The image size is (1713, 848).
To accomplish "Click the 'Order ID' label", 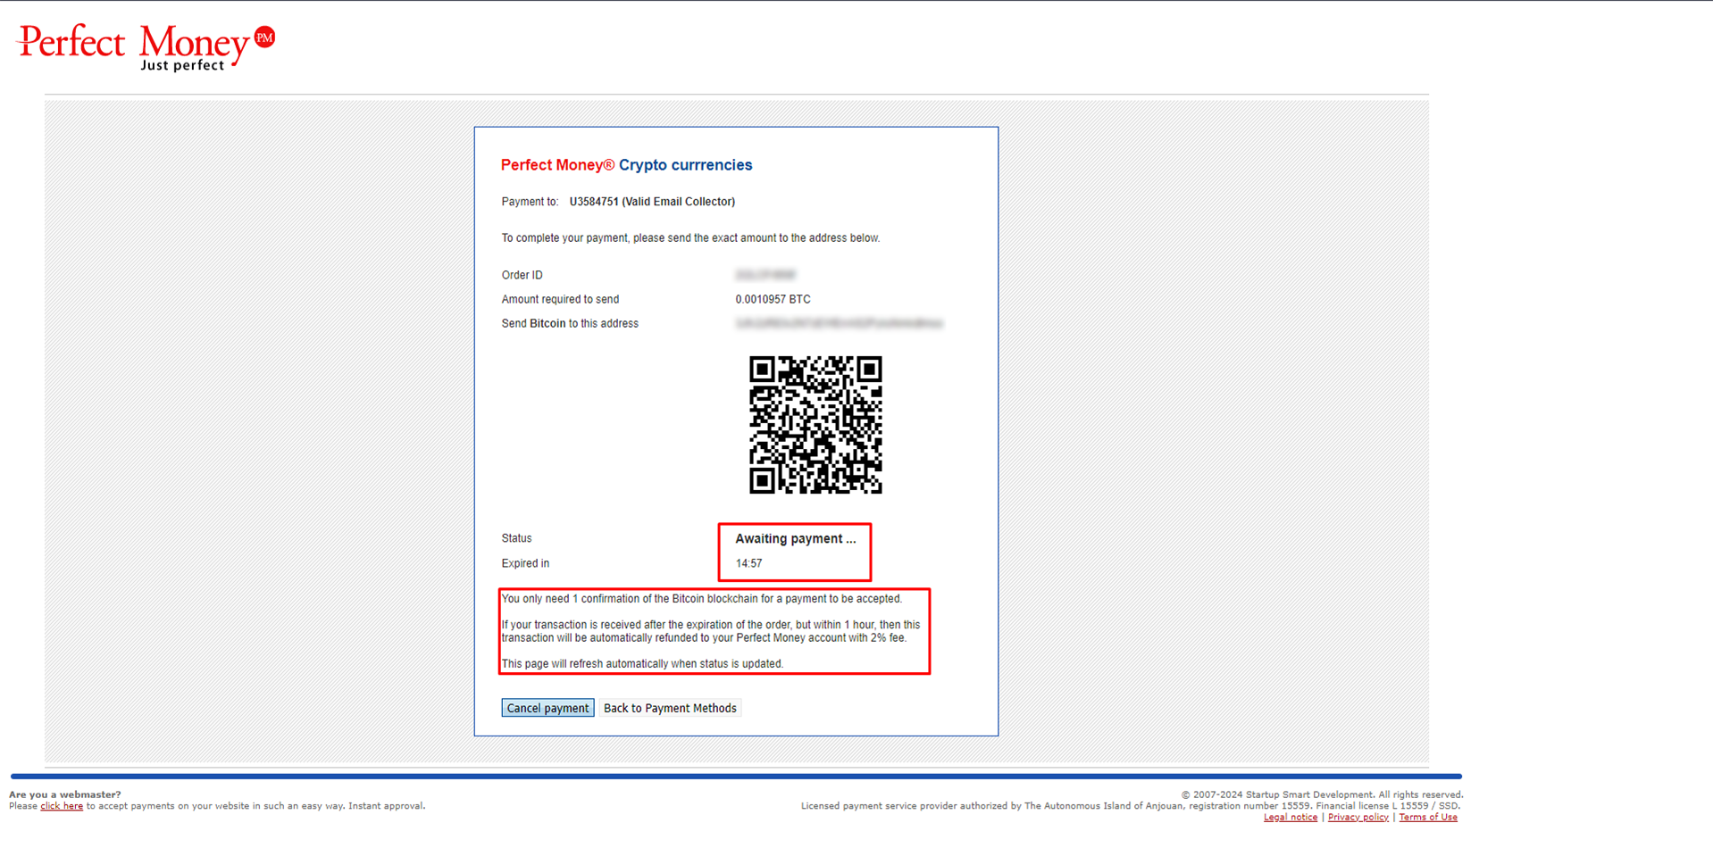I will pyautogui.click(x=522, y=275).
